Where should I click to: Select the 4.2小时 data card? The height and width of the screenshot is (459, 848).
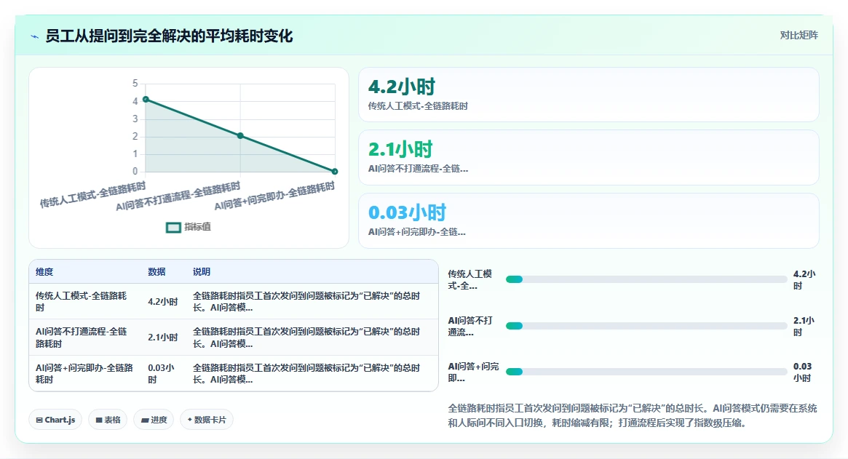(x=588, y=95)
